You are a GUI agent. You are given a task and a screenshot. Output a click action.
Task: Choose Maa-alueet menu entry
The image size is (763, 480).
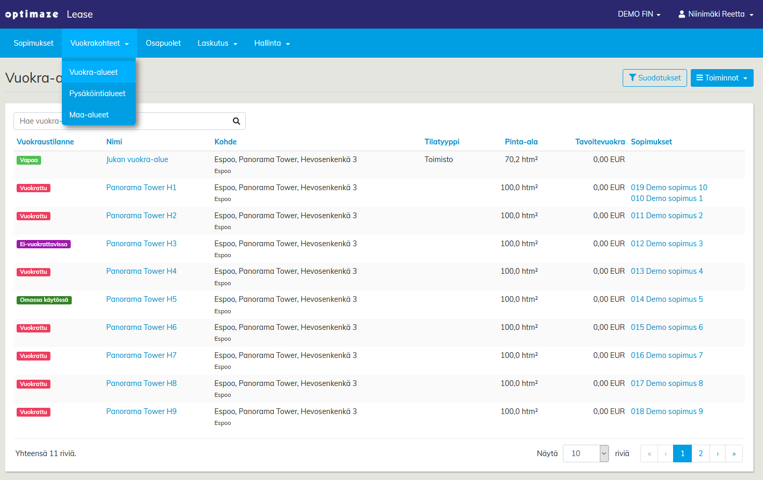click(89, 115)
